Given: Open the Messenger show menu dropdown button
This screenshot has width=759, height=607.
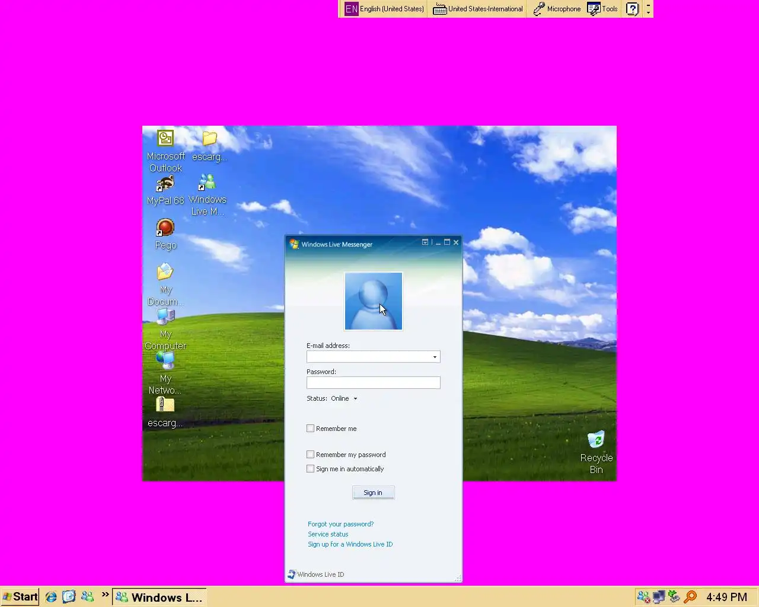Looking at the screenshot, I should point(425,242).
